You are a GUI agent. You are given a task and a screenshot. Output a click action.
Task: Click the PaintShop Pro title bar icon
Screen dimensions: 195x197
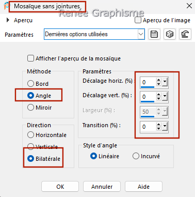(7, 6)
